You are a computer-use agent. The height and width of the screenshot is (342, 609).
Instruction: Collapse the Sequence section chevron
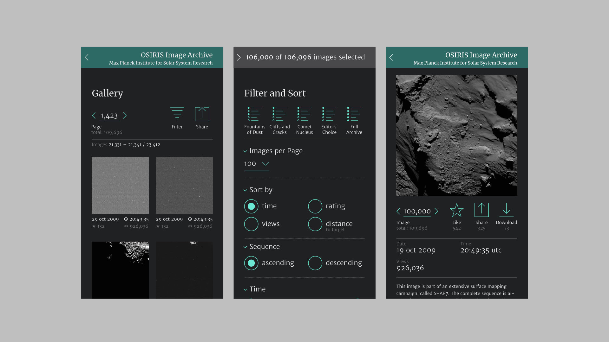pyautogui.click(x=245, y=247)
